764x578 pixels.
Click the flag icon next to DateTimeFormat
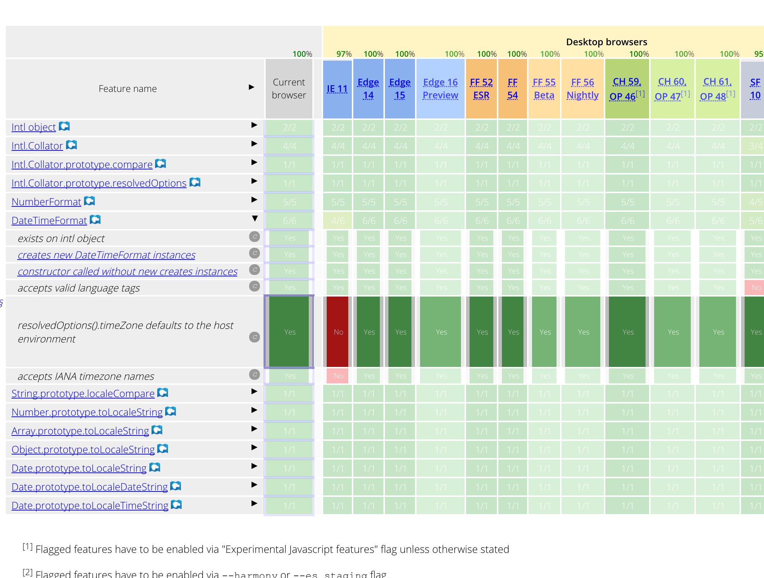pos(95,220)
